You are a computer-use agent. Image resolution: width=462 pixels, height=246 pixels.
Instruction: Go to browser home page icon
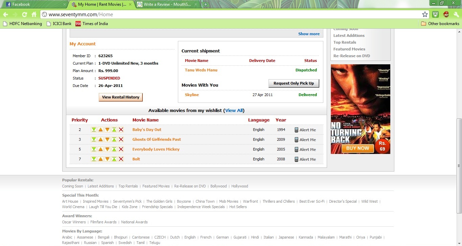click(x=34, y=14)
